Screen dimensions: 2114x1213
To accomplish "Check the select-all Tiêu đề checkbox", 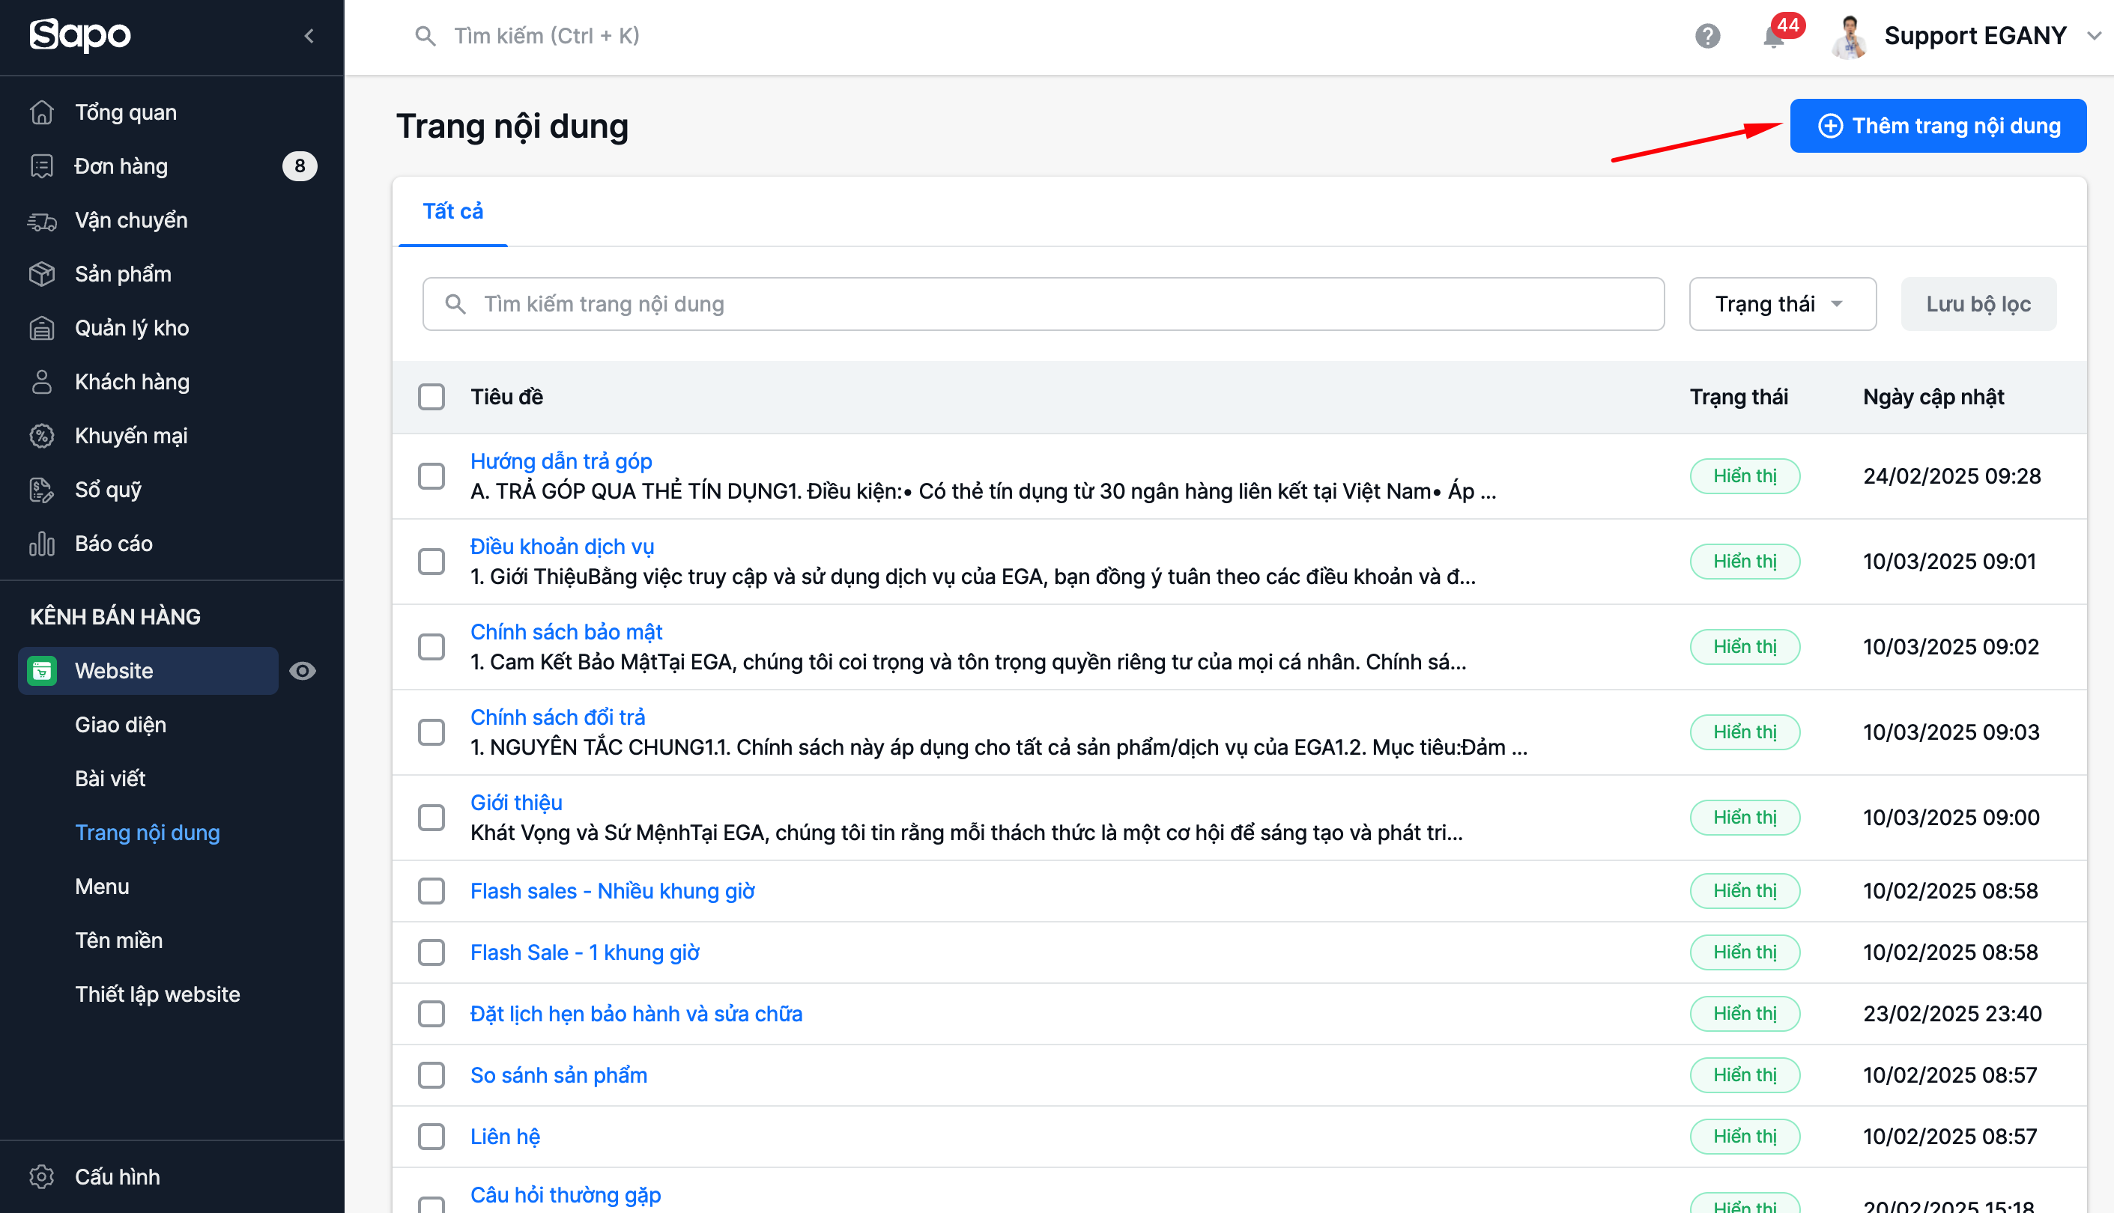I will click(x=431, y=397).
